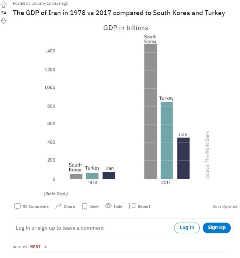Click the Save bookmark icon
This screenshot has width=240, height=258.
pyautogui.click(x=84, y=206)
